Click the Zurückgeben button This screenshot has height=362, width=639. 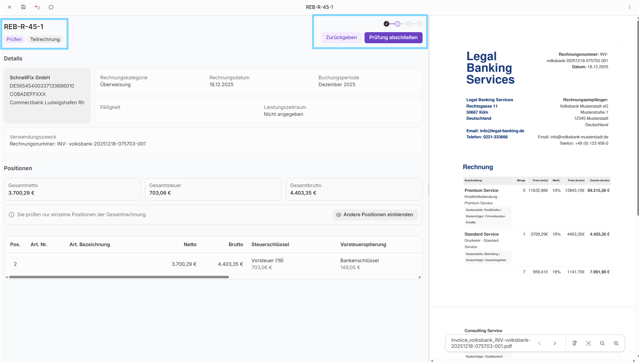point(341,37)
